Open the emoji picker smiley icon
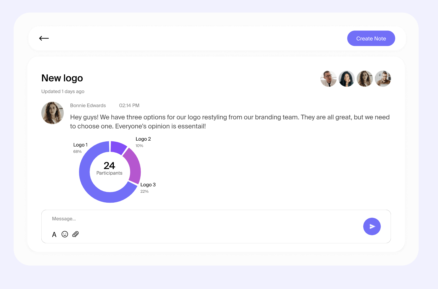 65,234
